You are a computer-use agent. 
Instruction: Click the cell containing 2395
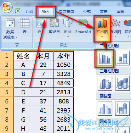pos(64,110)
